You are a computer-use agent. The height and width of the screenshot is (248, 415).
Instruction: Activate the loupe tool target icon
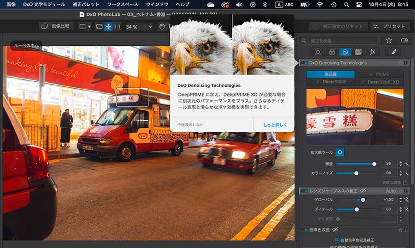click(x=340, y=152)
